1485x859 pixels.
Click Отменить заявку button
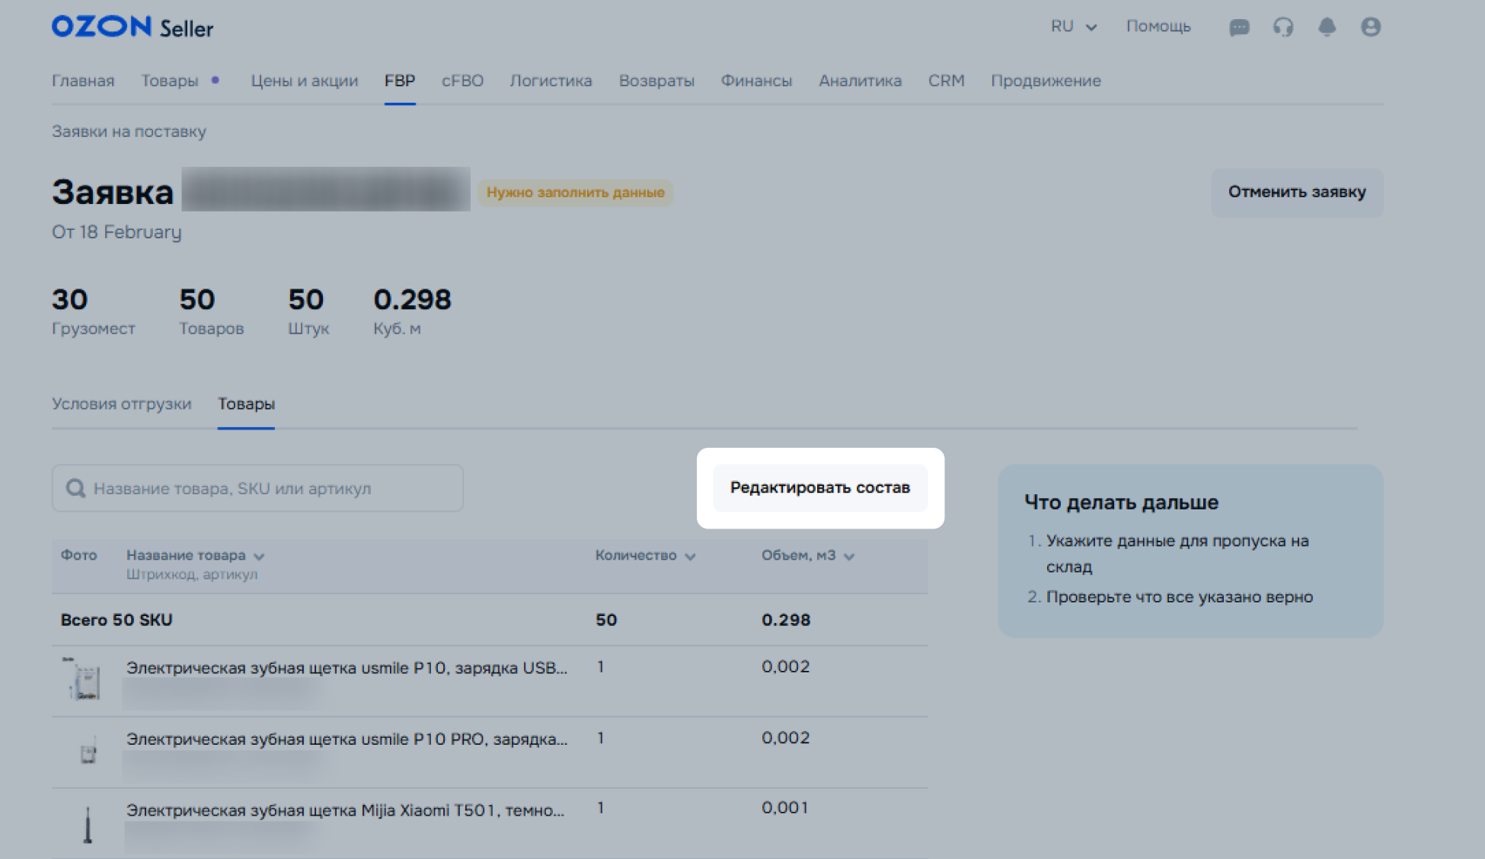point(1297,192)
